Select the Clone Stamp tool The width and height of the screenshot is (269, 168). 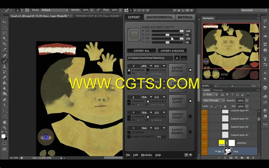point(4,66)
